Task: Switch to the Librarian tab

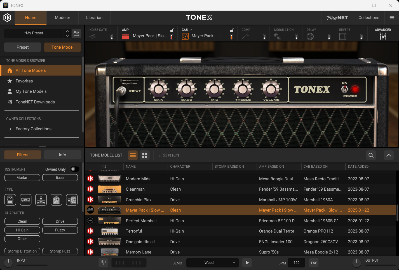Action: pos(94,18)
